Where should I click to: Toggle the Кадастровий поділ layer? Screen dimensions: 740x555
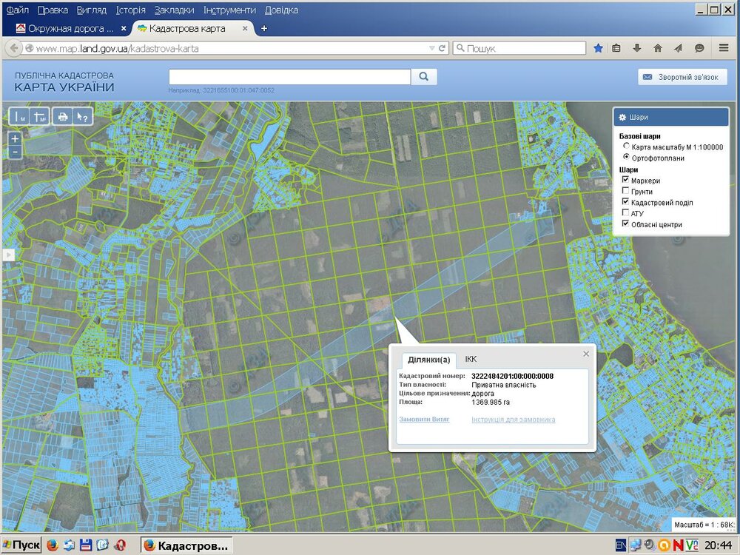[x=626, y=202]
